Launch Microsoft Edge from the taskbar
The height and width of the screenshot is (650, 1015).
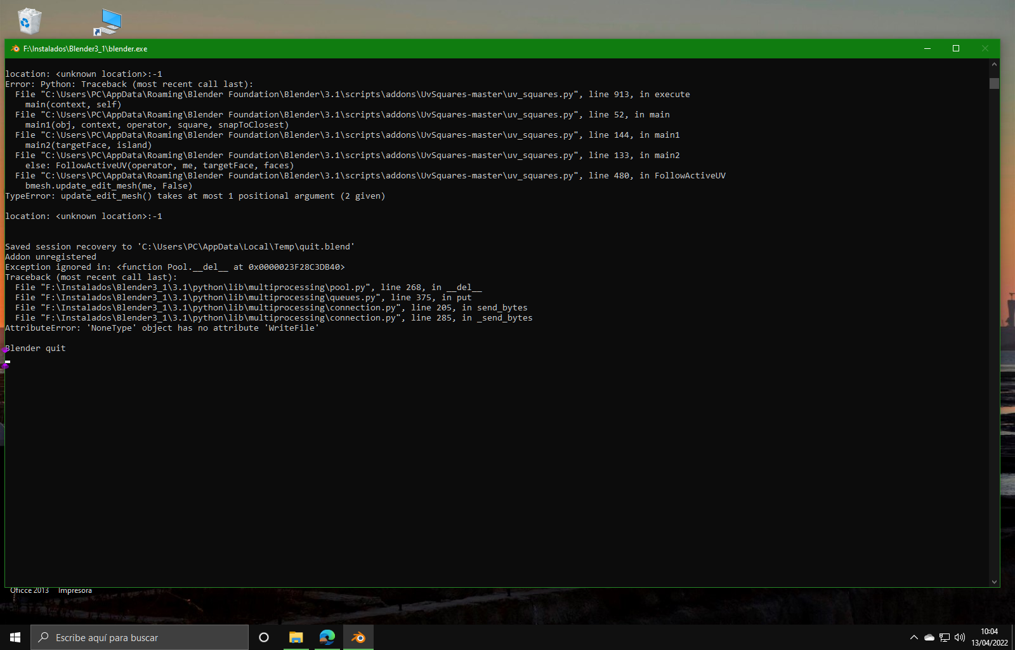coord(327,637)
